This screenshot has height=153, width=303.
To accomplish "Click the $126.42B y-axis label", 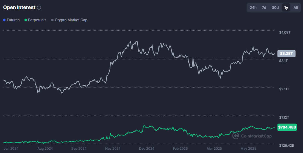I will click(x=287, y=145).
